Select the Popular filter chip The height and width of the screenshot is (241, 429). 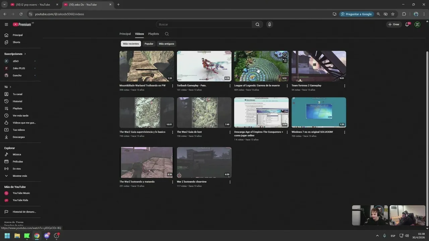coord(149,44)
